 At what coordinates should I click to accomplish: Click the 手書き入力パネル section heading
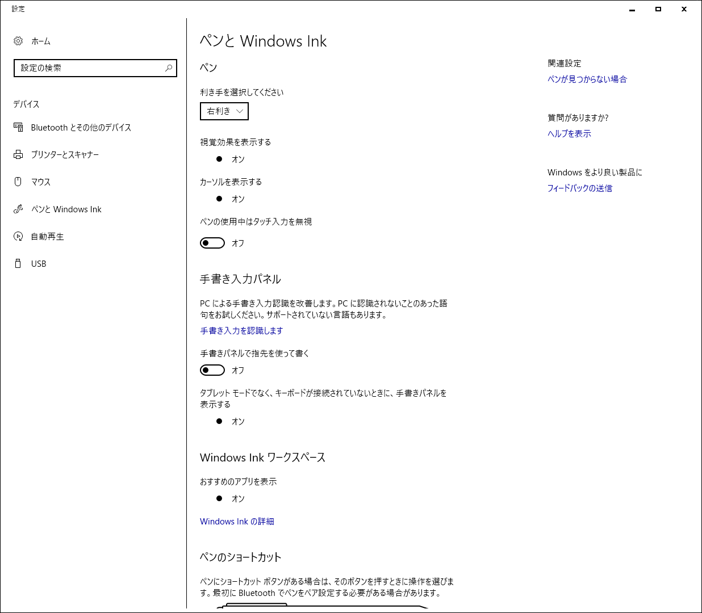(x=241, y=279)
